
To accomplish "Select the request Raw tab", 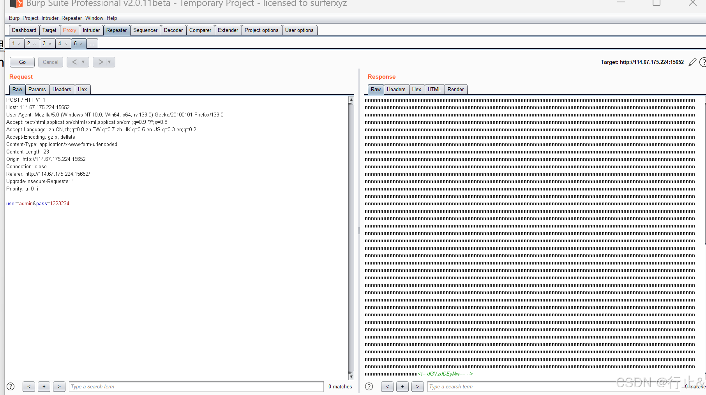I will pos(17,89).
